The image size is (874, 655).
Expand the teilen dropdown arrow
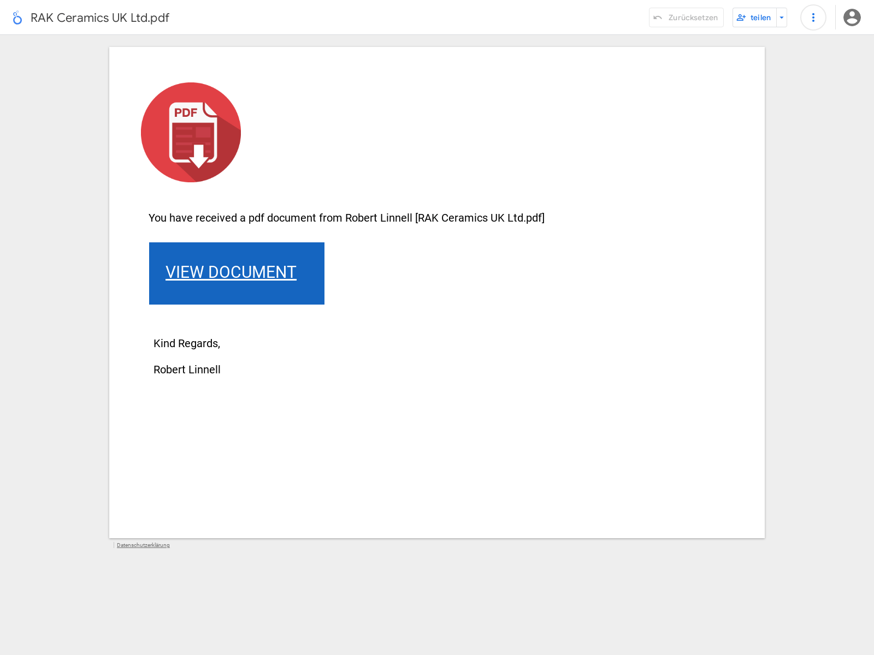click(x=782, y=17)
